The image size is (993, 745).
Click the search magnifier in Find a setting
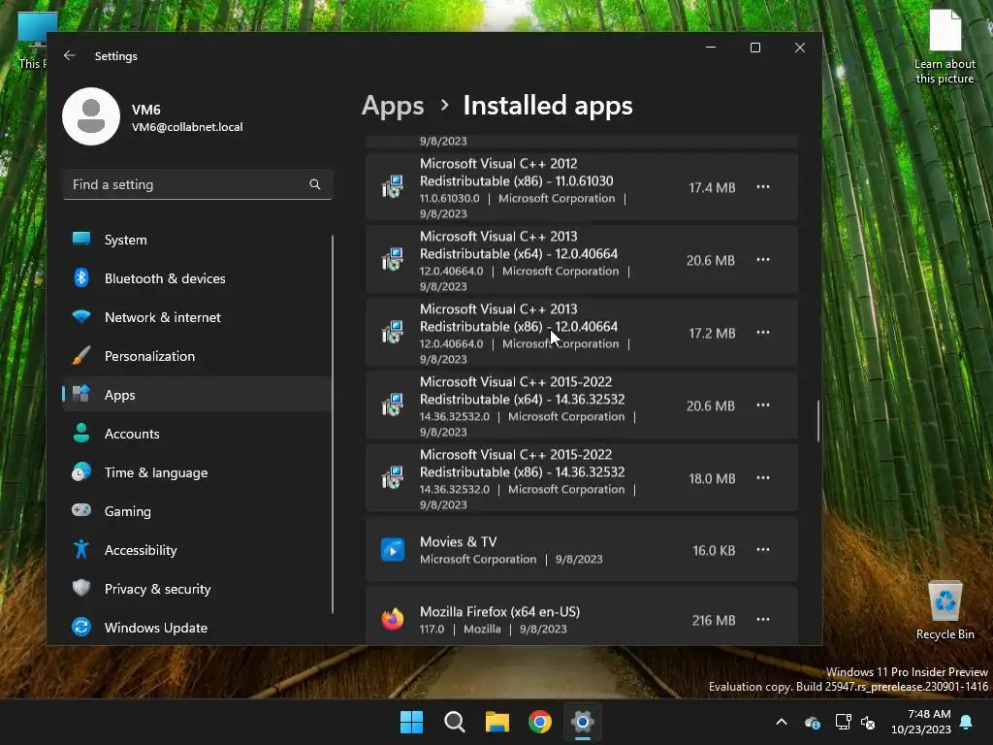[315, 184]
